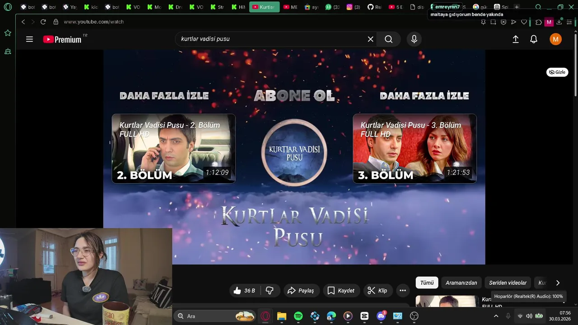Run search with the magnifier button
The height and width of the screenshot is (325, 578).
tap(389, 39)
